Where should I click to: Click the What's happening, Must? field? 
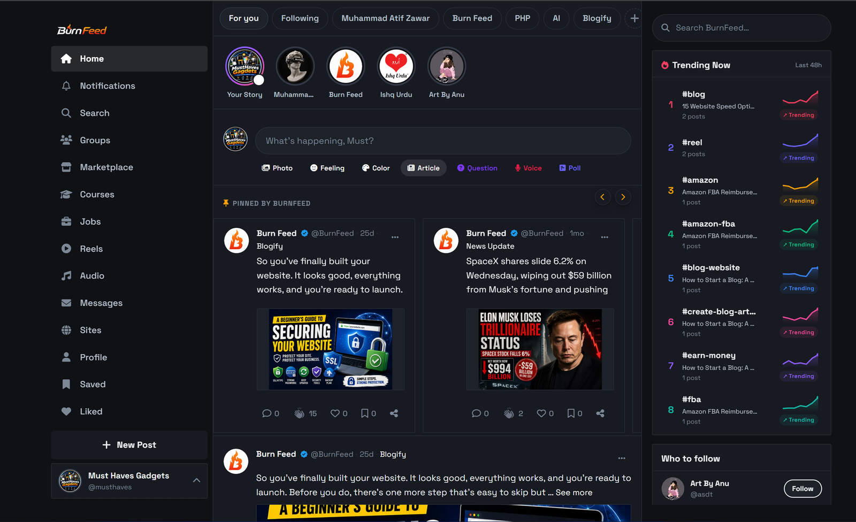(443, 141)
